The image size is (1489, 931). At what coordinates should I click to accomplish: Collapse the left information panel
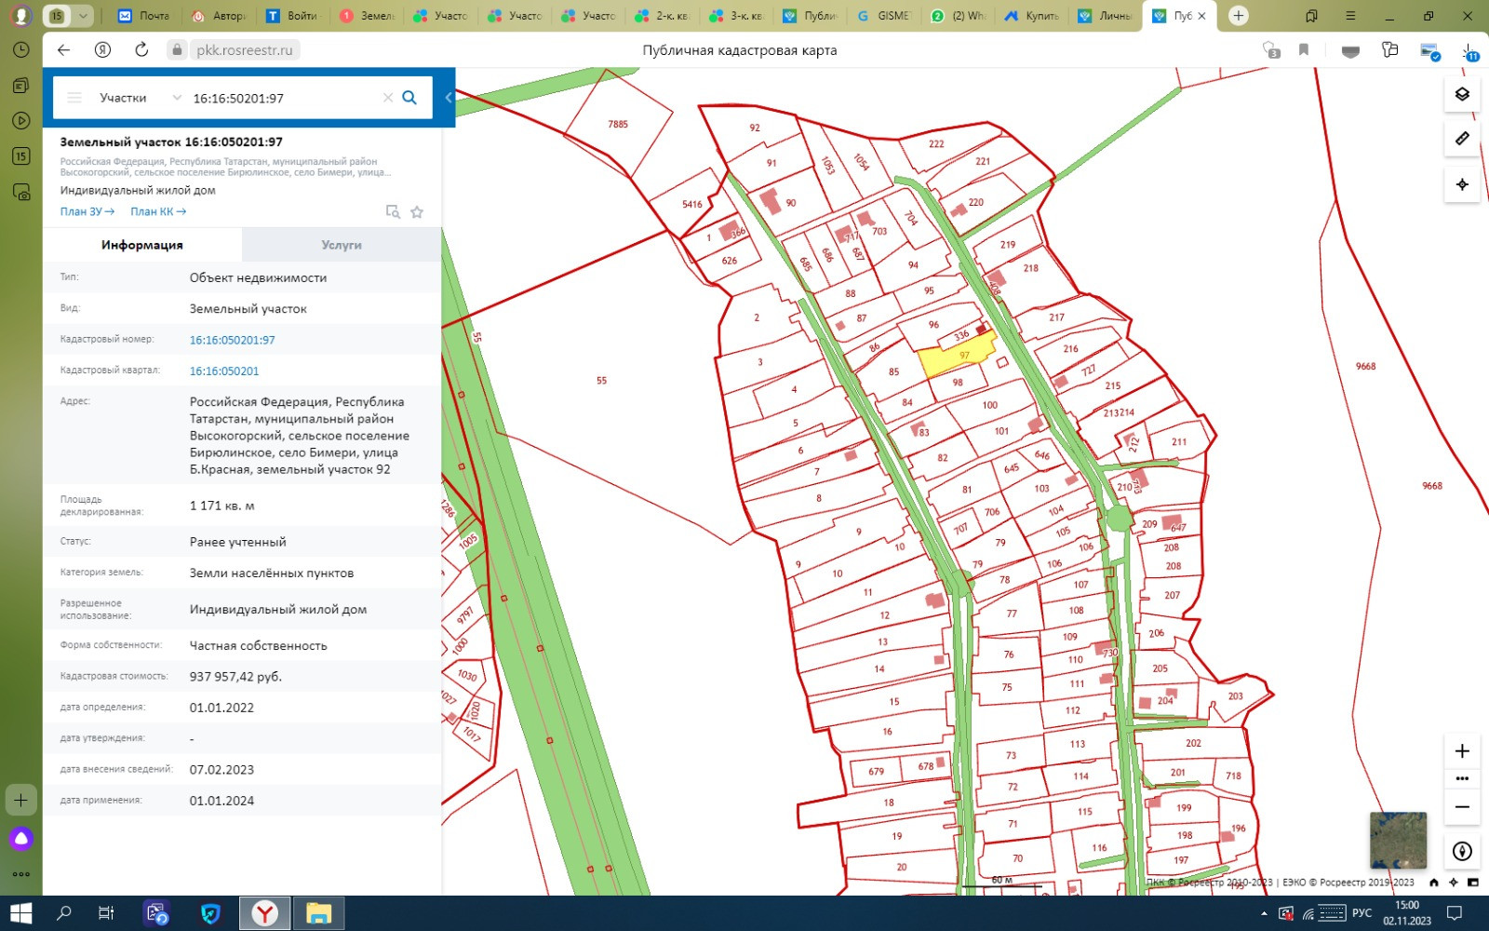point(449,98)
